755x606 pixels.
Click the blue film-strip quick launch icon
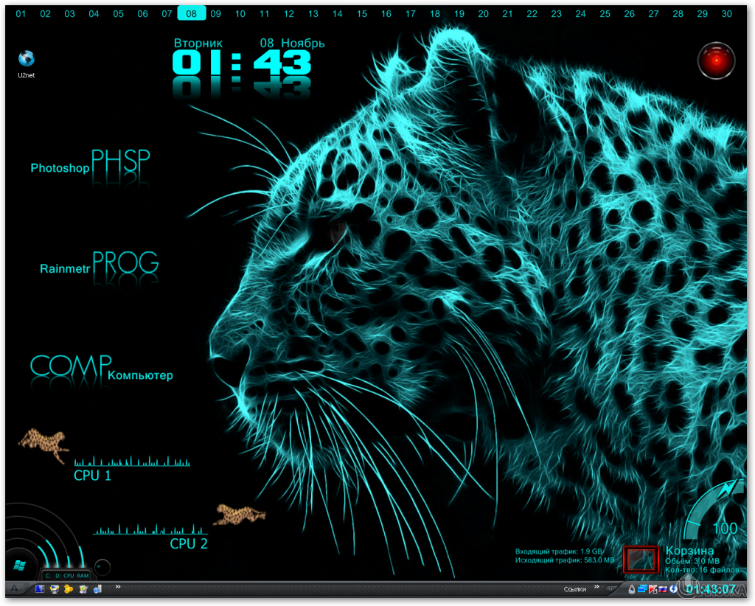point(40,588)
